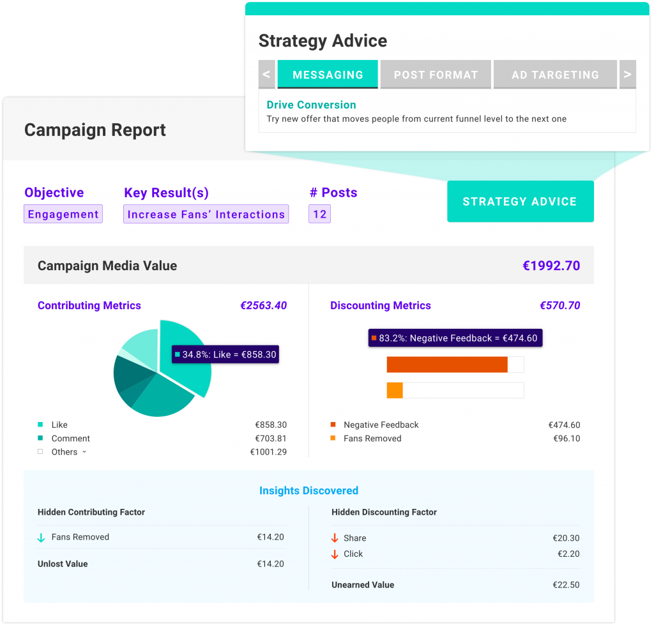
Task: Click the left arrow in Strategy Advice carousel
Action: [266, 75]
